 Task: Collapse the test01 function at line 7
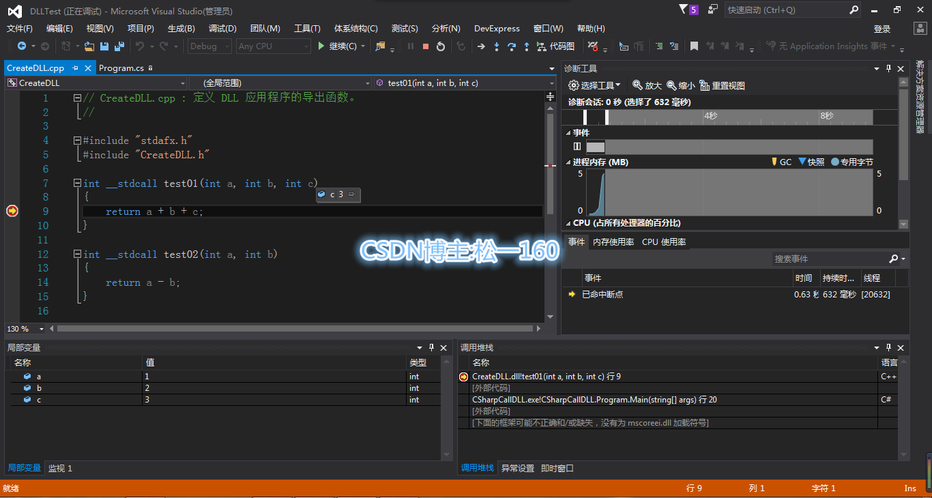tap(77, 184)
